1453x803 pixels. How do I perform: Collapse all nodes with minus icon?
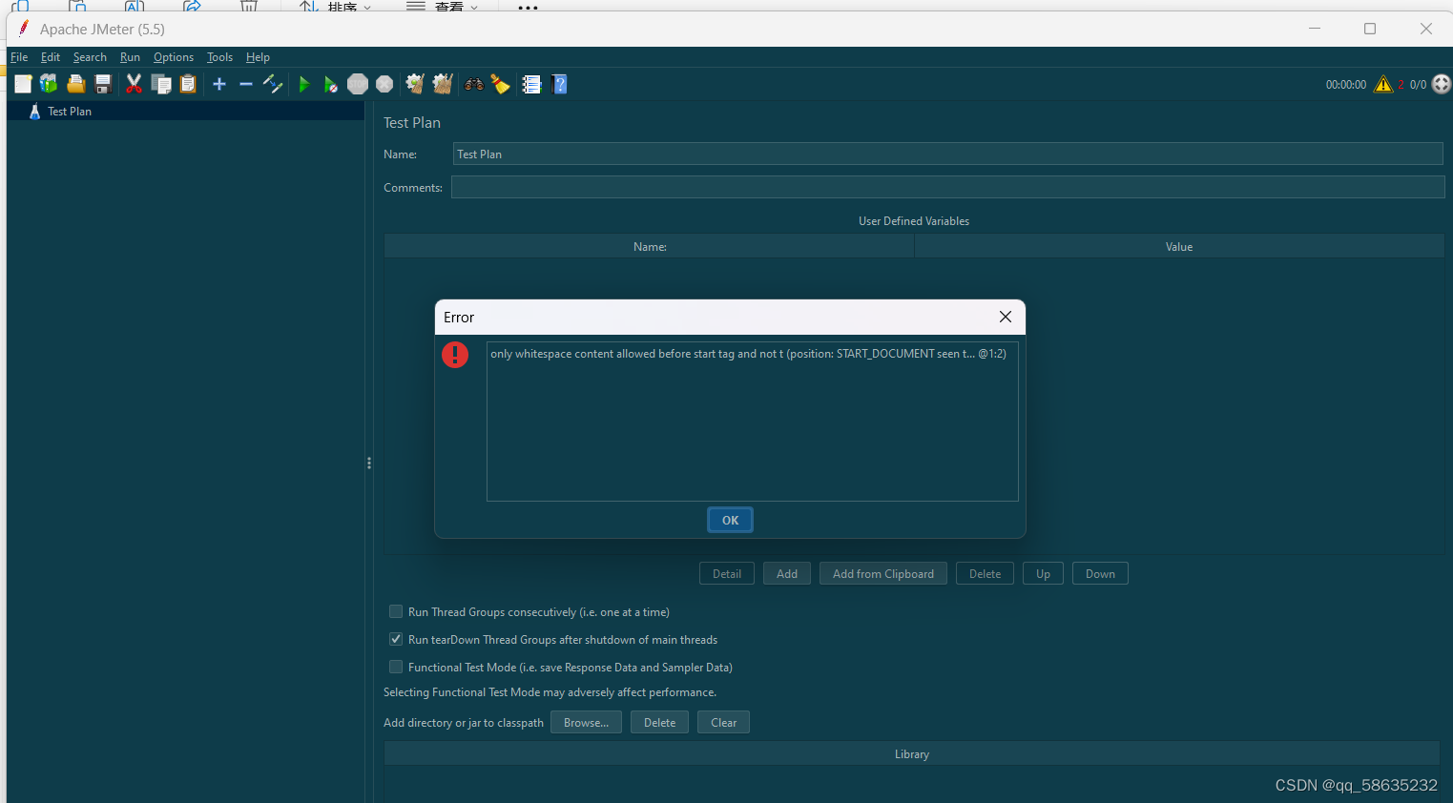click(246, 84)
